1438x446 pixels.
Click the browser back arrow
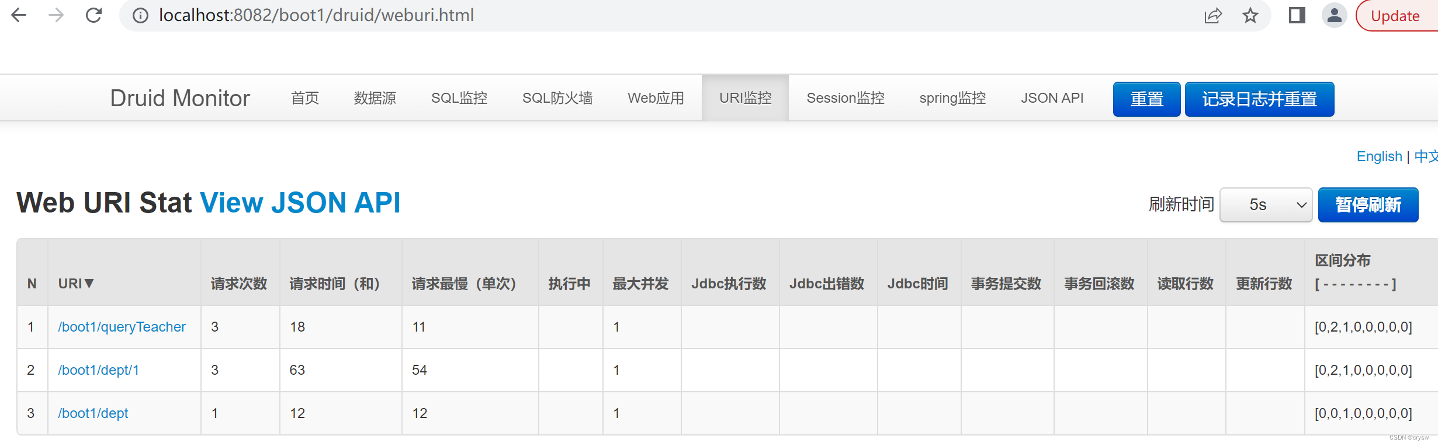[19, 15]
